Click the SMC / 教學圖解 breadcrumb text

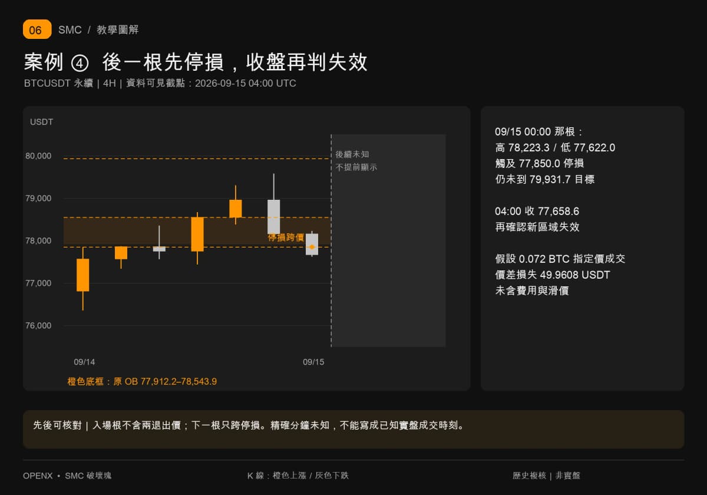tap(98, 30)
